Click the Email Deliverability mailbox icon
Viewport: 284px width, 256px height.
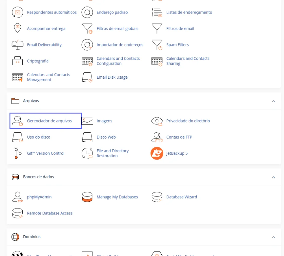click(17, 45)
